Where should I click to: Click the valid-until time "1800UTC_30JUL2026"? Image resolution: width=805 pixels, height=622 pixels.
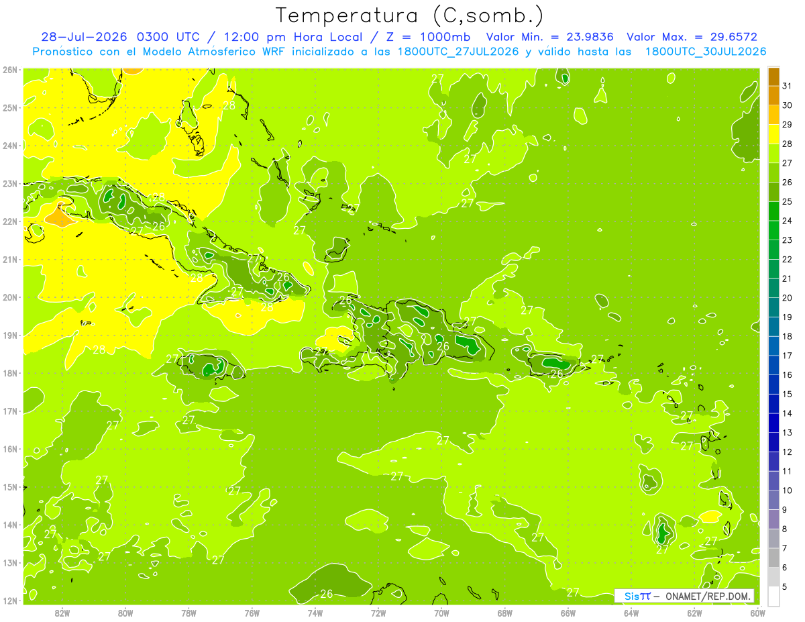(705, 52)
